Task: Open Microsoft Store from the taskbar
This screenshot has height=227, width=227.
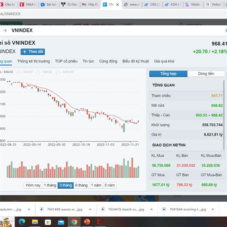Action: (x=48, y=222)
